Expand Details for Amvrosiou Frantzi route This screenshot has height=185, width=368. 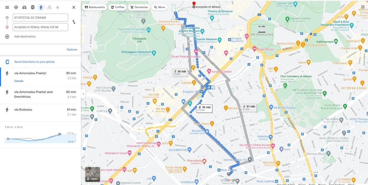click(19, 81)
